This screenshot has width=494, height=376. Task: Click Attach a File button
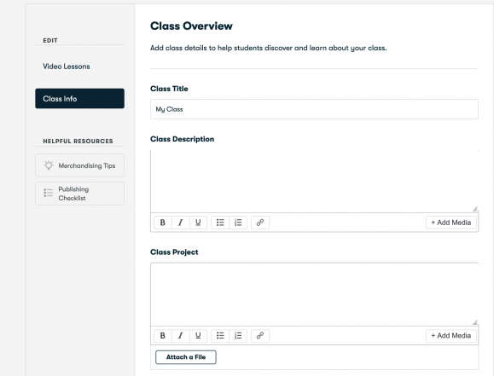(186, 357)
